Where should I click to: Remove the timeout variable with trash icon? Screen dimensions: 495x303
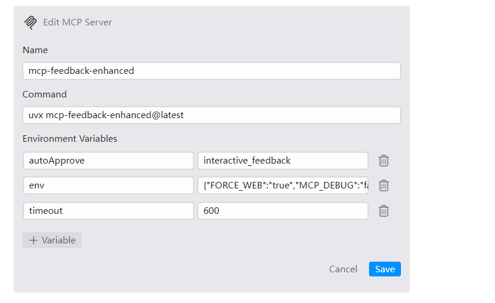pos(384,211)
